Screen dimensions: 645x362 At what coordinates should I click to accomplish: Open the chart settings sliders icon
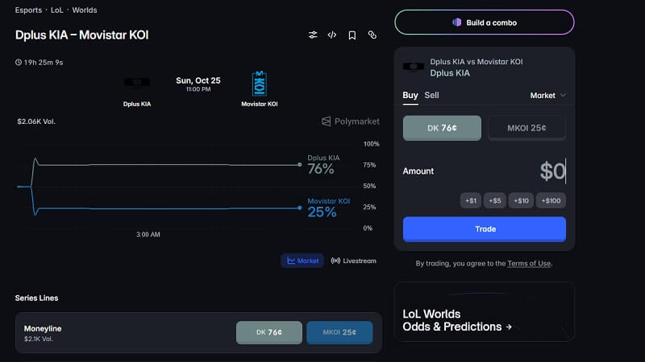tap(313, 35)
